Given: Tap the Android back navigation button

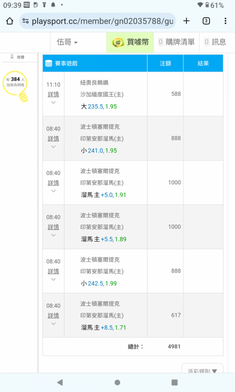Looking at the screenshot, I should point(60,382).
